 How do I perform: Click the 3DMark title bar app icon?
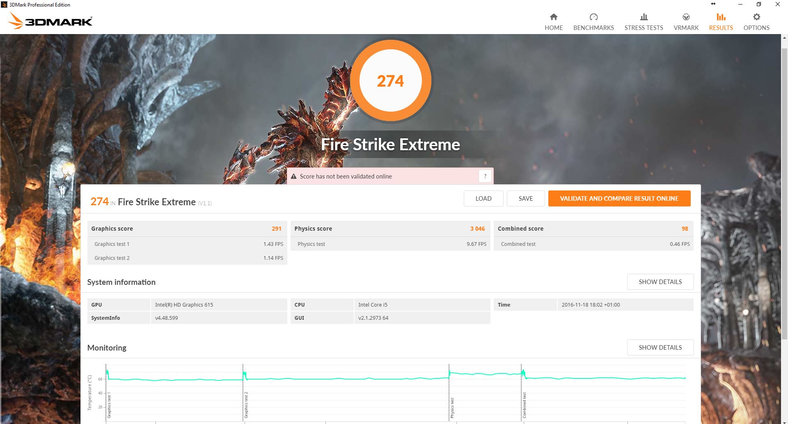point(4,5)
